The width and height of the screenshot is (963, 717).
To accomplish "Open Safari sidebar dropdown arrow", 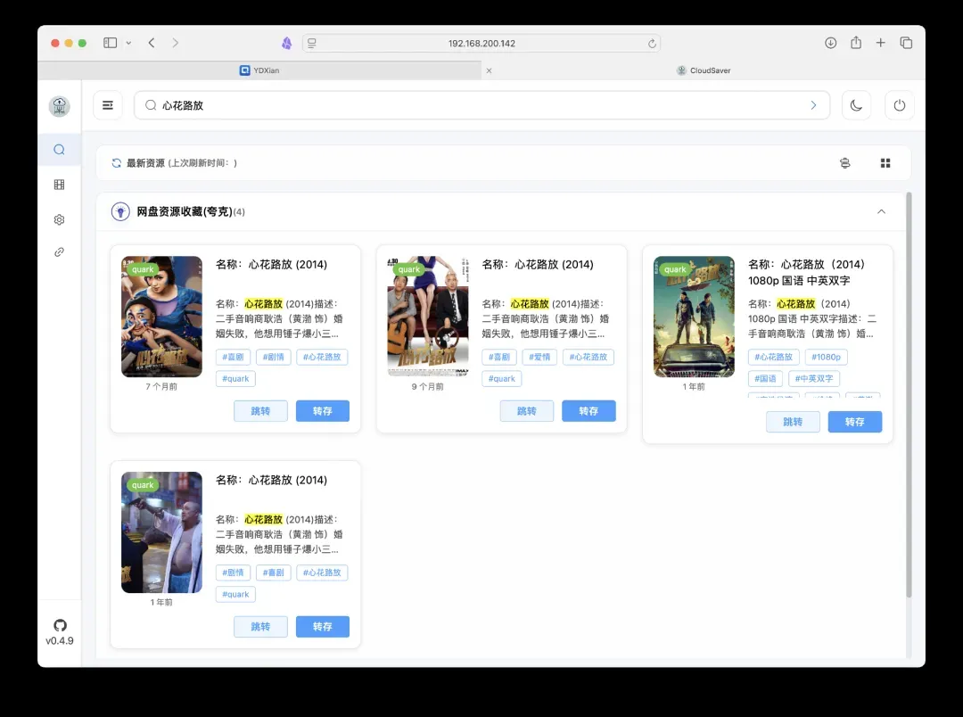I will (128, 43).
